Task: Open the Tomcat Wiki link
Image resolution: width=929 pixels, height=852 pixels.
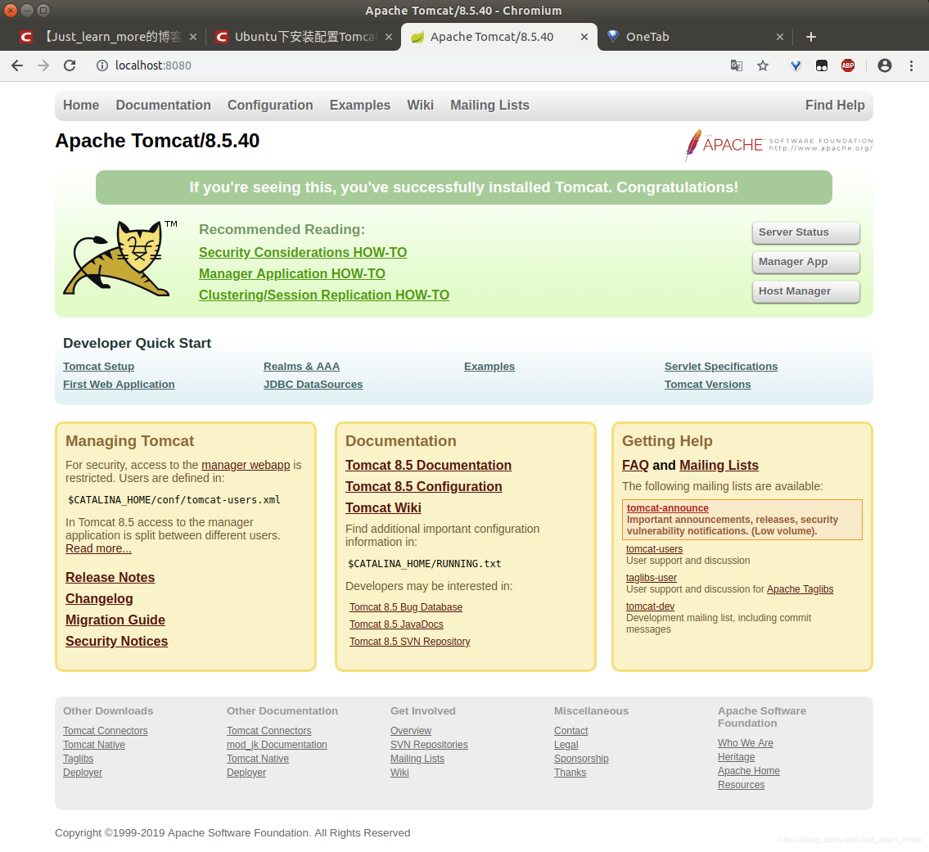Action: [383, 507]
